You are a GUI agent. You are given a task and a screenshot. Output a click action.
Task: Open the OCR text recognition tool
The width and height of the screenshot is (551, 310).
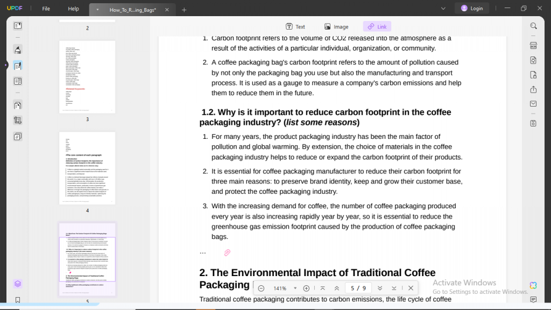click(533, 45)
